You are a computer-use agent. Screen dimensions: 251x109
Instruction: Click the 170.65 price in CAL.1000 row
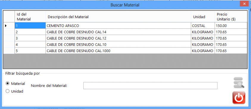(231, 51)
